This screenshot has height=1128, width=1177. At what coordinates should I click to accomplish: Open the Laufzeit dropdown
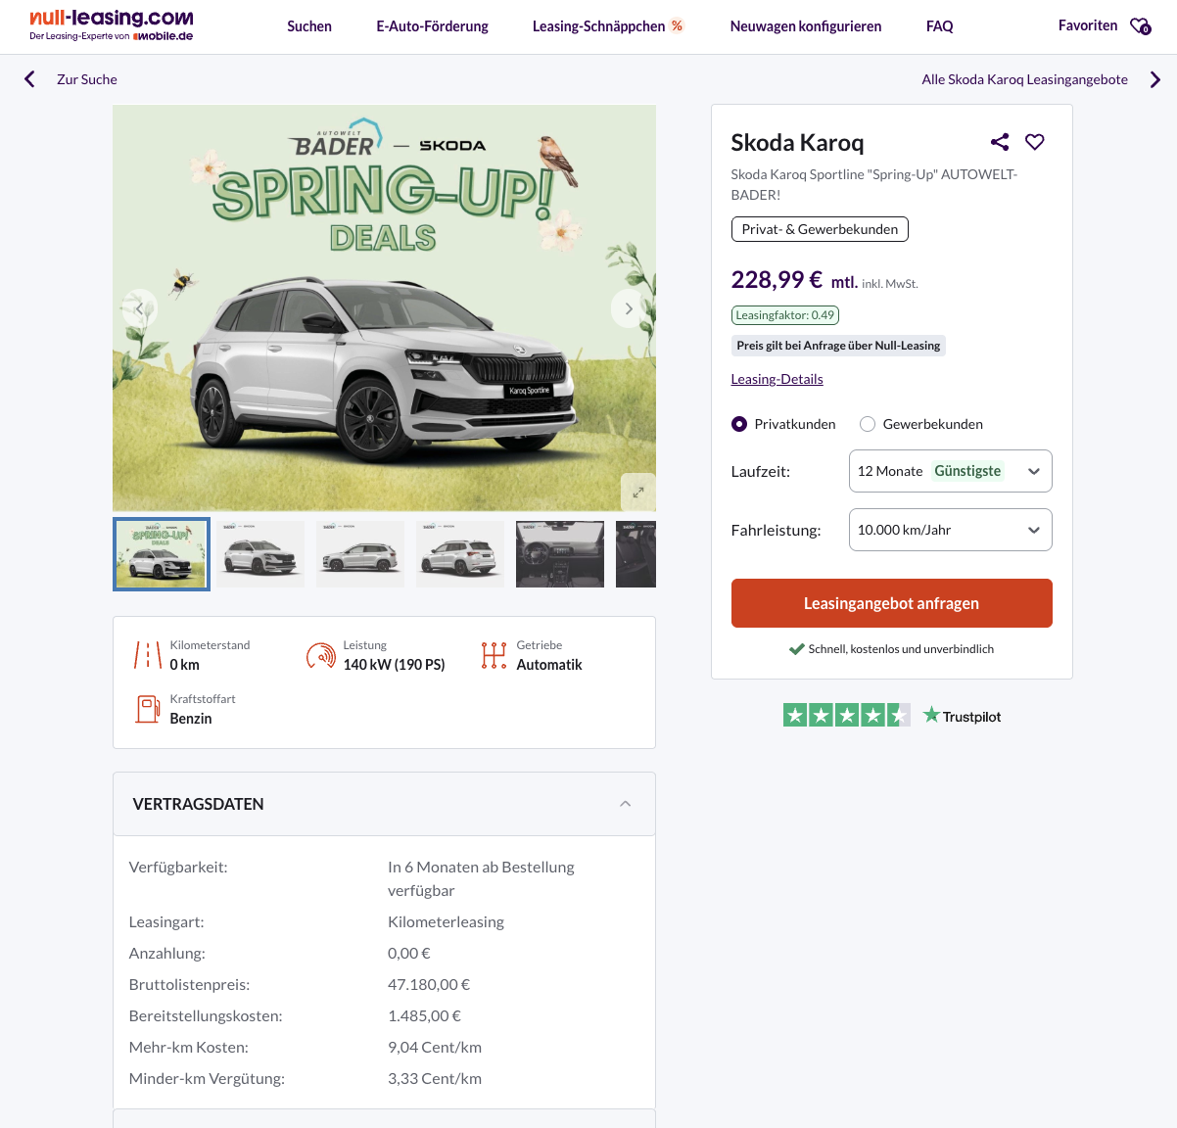pos(950,471)
